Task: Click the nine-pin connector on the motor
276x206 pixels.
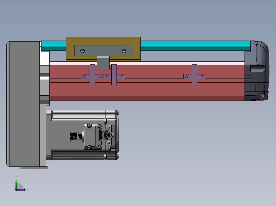Action: coord(105,135)
